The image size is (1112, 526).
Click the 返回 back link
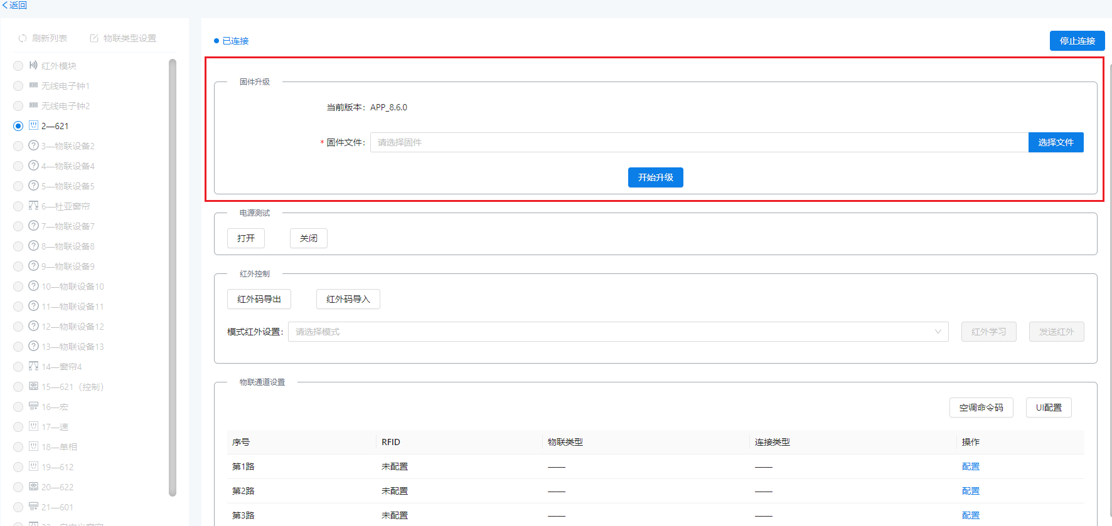click(x=14, y=5)
